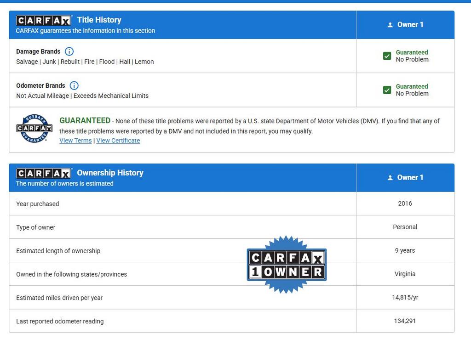Open the View Certificate link
The height and width of the screenshot is (339, 471).
pos(118,141)
